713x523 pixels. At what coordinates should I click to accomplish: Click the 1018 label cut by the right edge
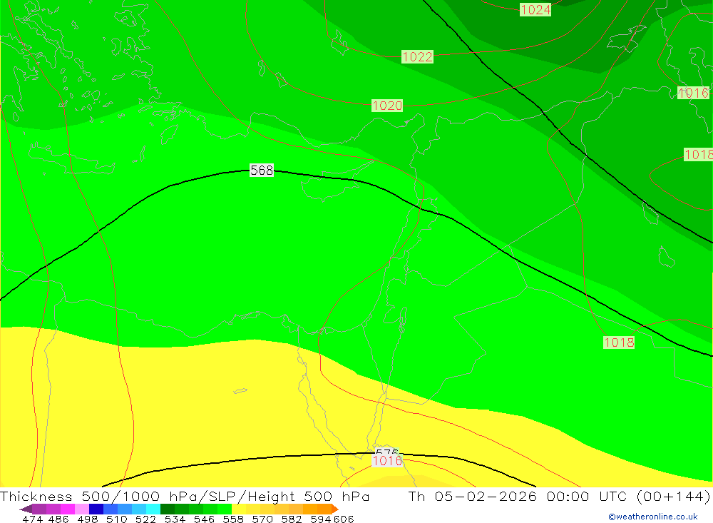tap(699, 154)
